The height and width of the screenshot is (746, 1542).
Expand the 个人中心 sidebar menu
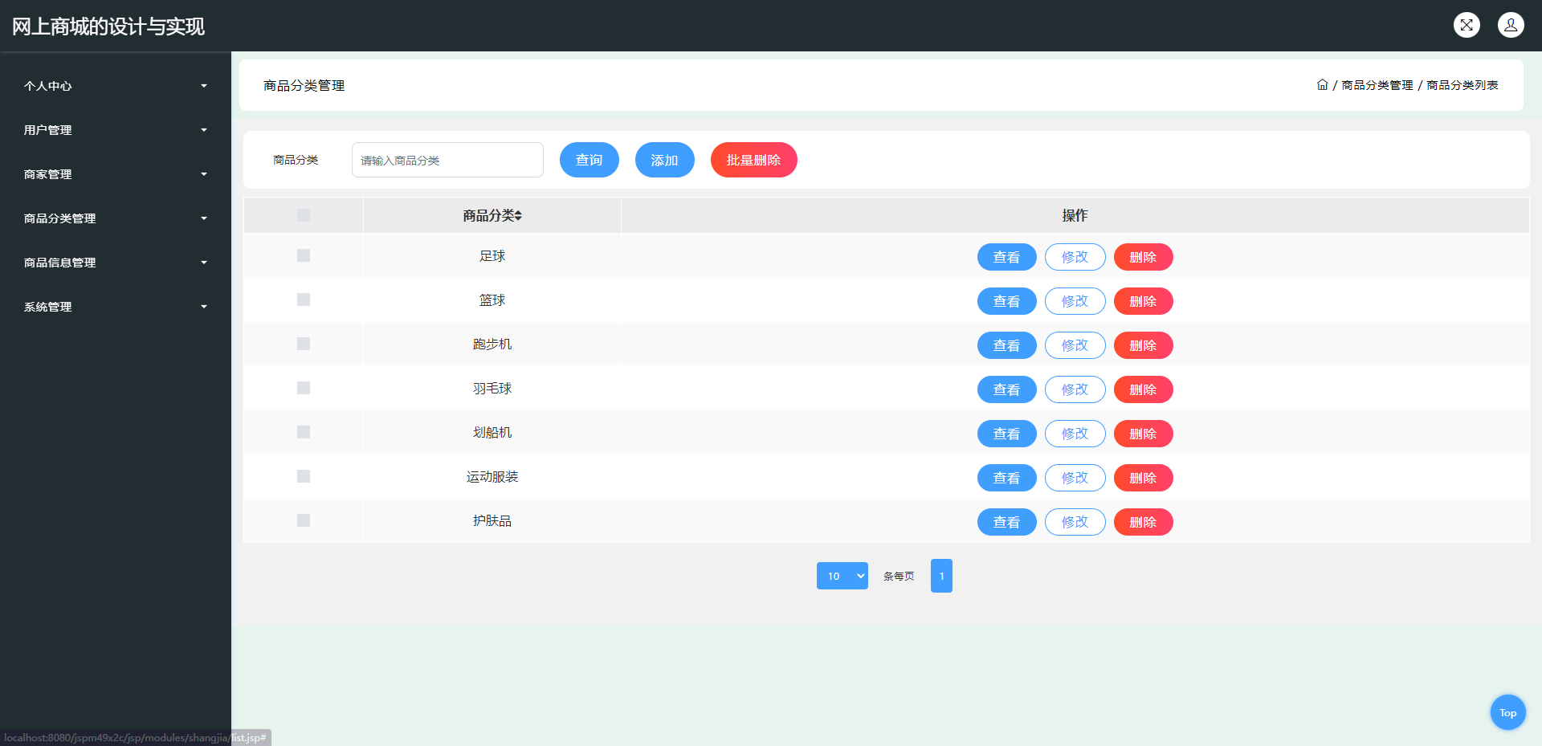pyautogui.click(x=115, y=86)
